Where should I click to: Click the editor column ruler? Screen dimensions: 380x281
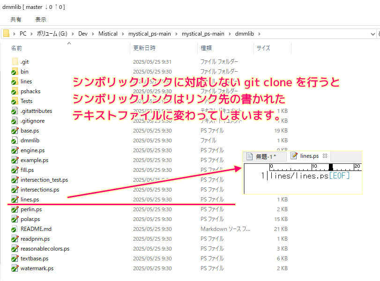(315, 167)
